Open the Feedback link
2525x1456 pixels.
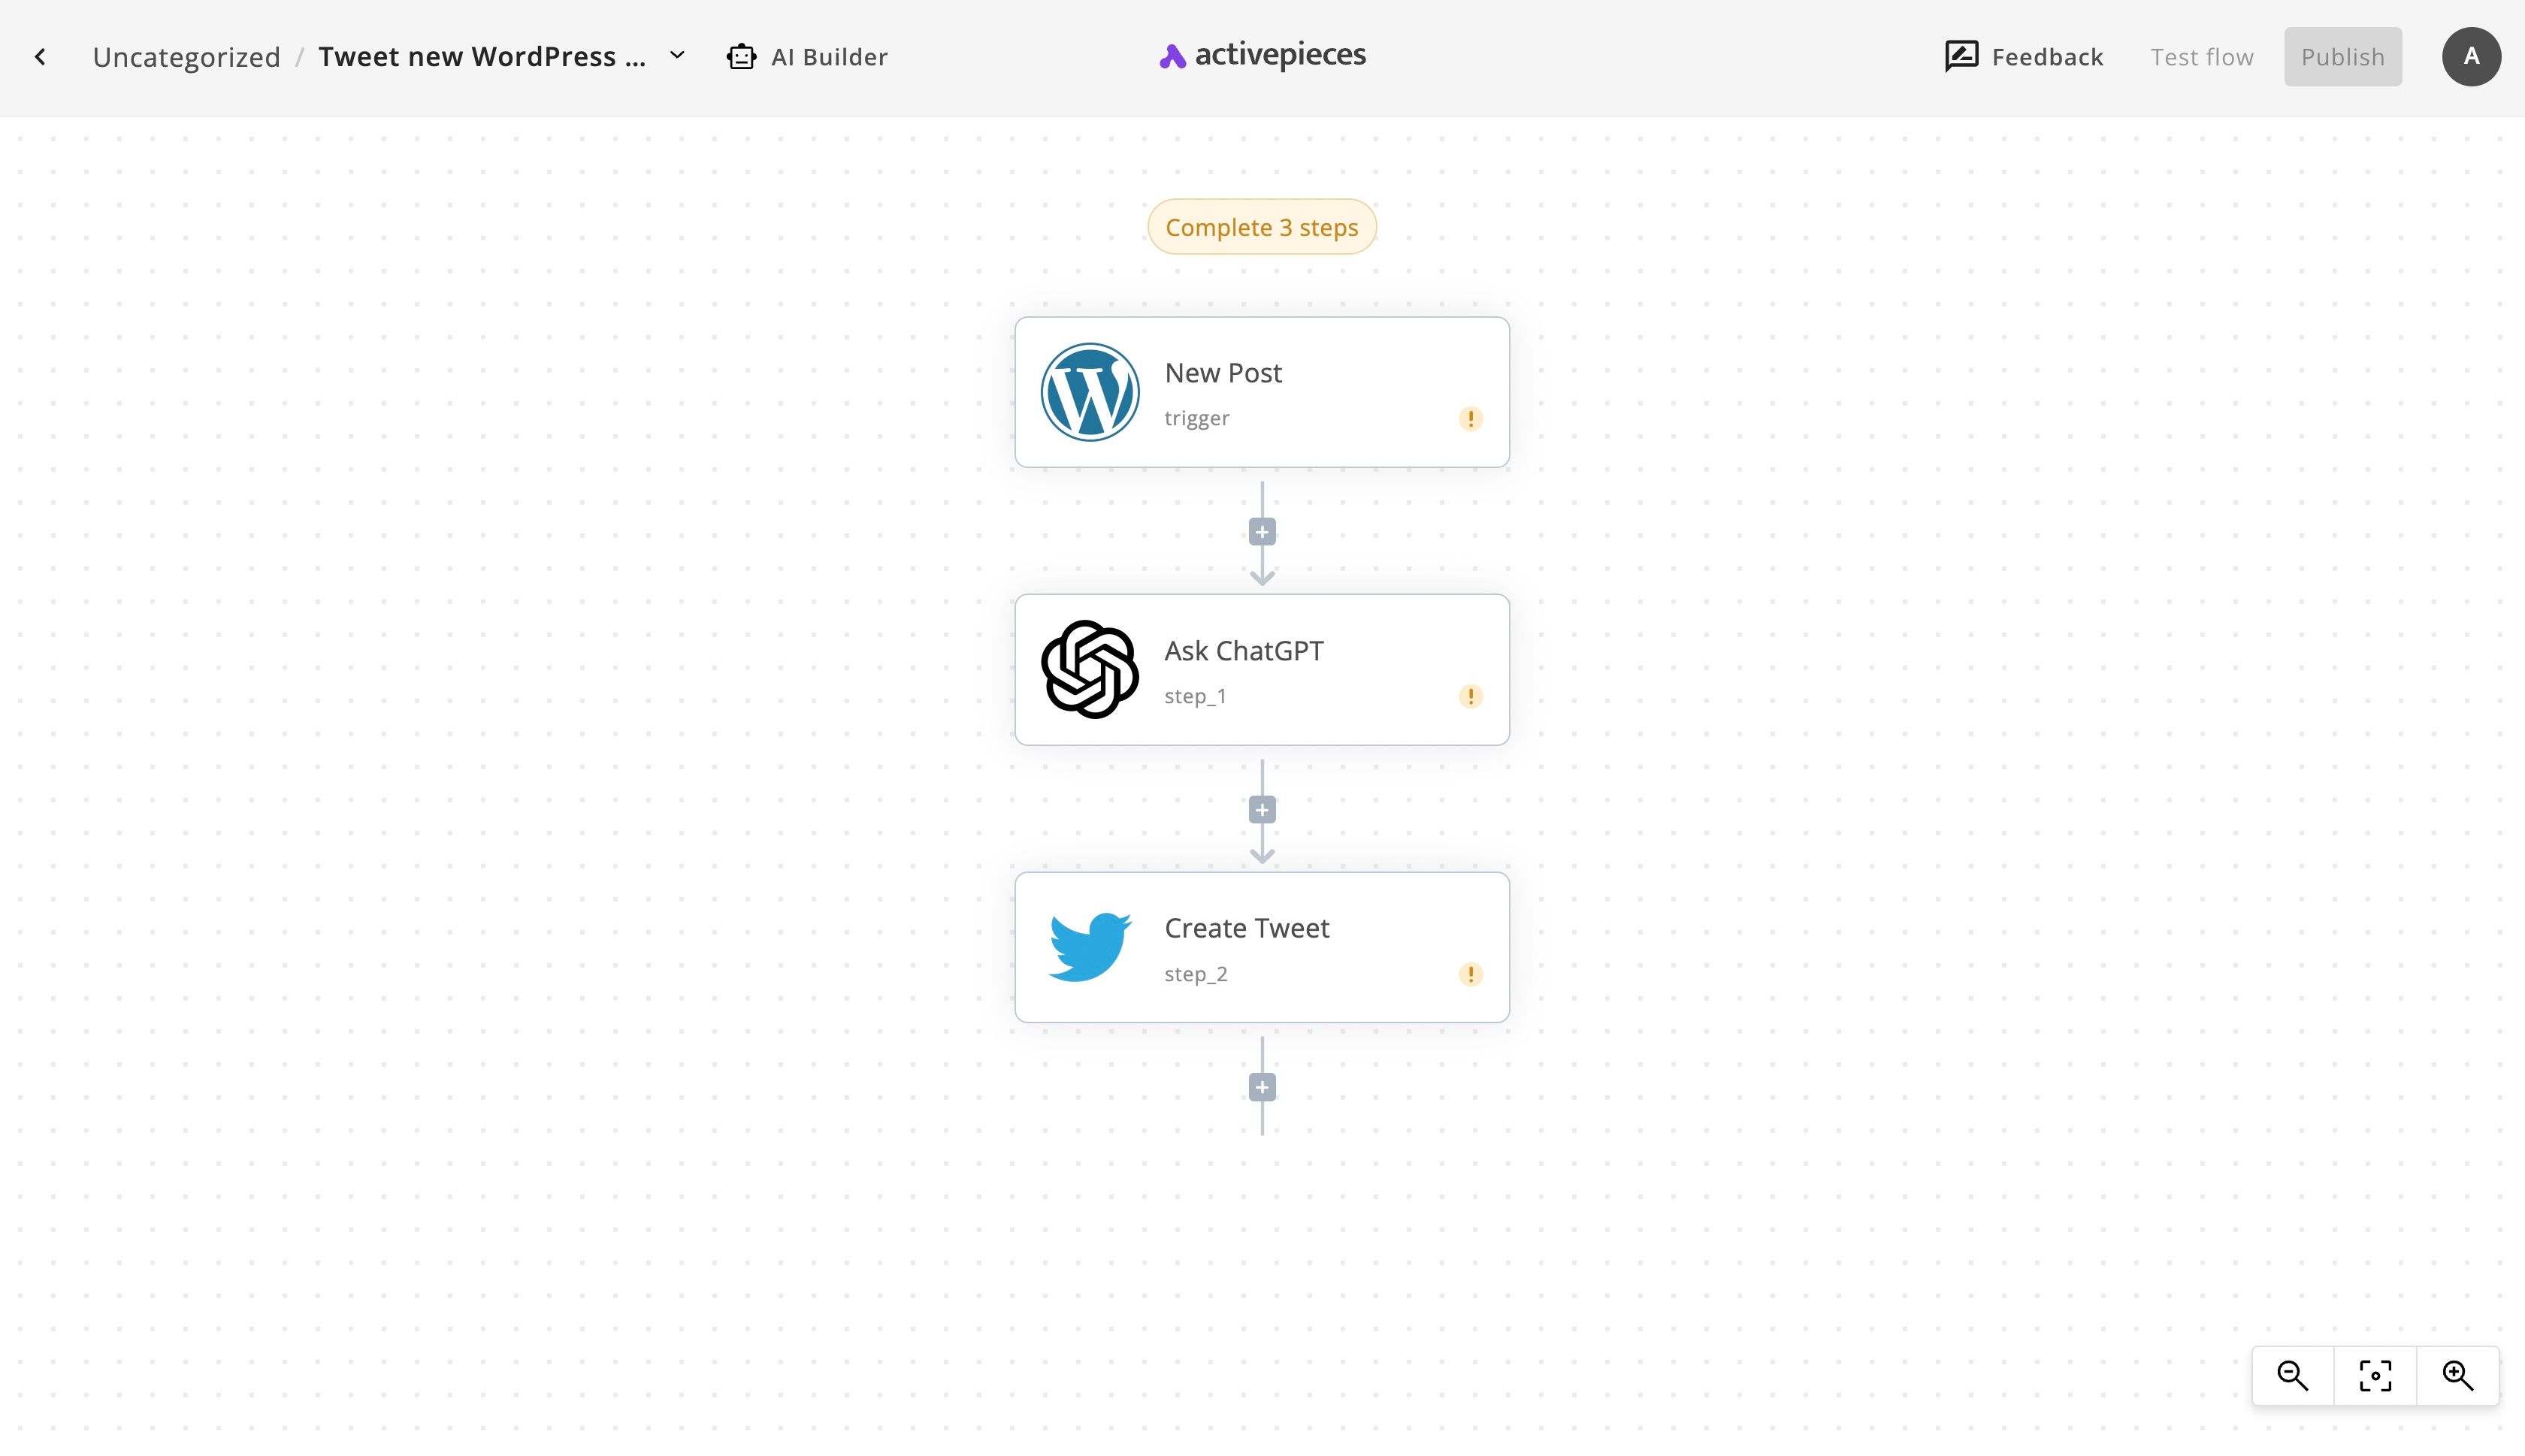pos(2047,57)
